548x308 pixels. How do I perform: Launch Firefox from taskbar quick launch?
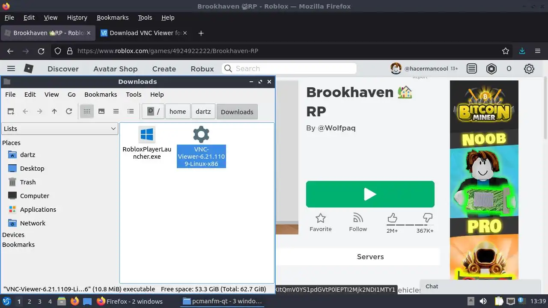click(x=75, y=301)
